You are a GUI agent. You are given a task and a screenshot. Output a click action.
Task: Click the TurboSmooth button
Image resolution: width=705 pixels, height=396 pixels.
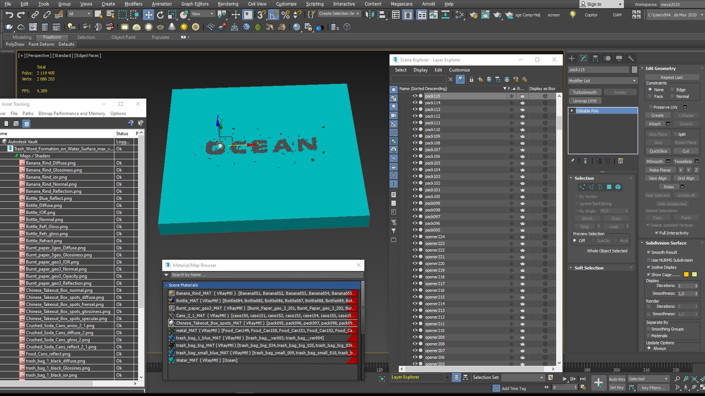[585, 92]
